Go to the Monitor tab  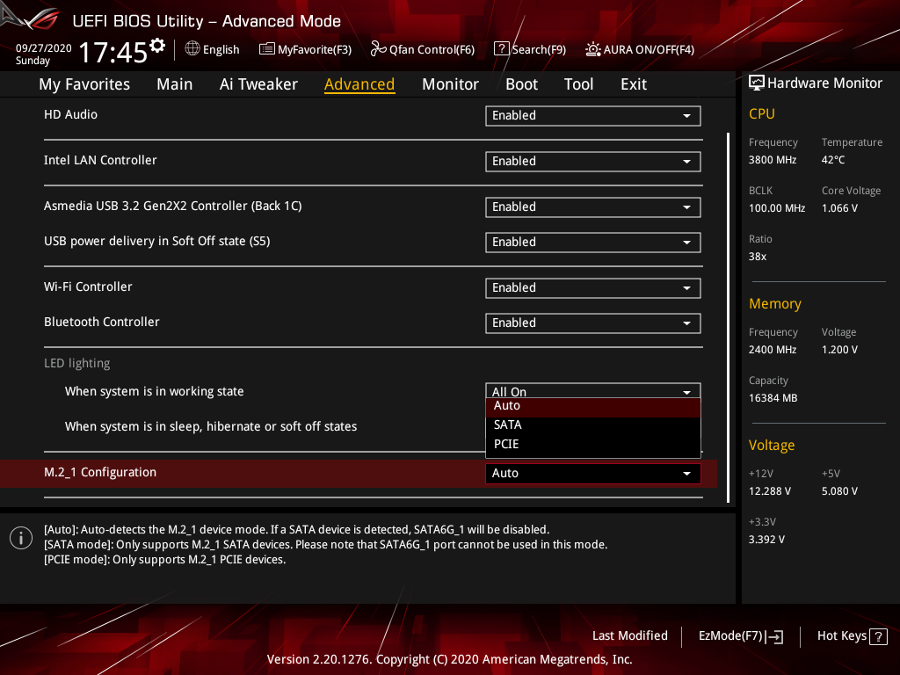(450, 84)
